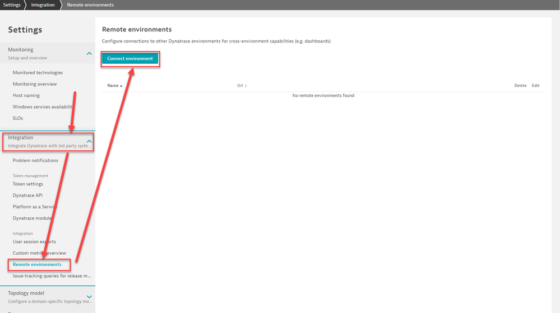Open Dynatrace modules page
Image resolution: width=560 pixels, height=313 pixels.
(x=32, y=218)
